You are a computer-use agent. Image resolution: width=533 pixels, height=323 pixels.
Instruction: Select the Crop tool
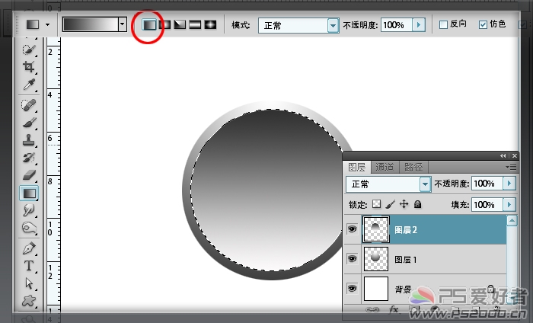click(x=29, y=67)
